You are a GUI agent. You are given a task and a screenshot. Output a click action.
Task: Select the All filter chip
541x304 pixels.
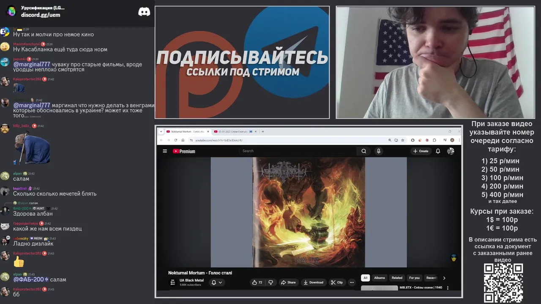pyautogui.click(x=366, y=278)
